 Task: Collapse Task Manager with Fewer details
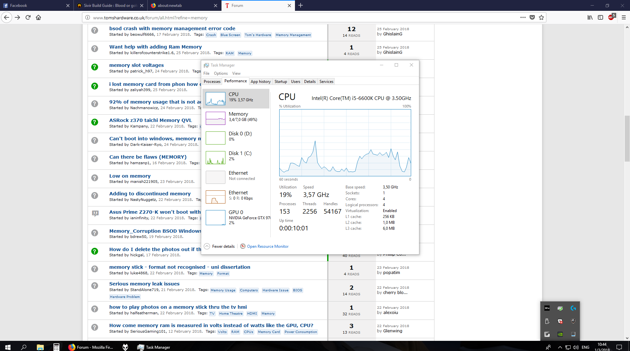(220, 246)
